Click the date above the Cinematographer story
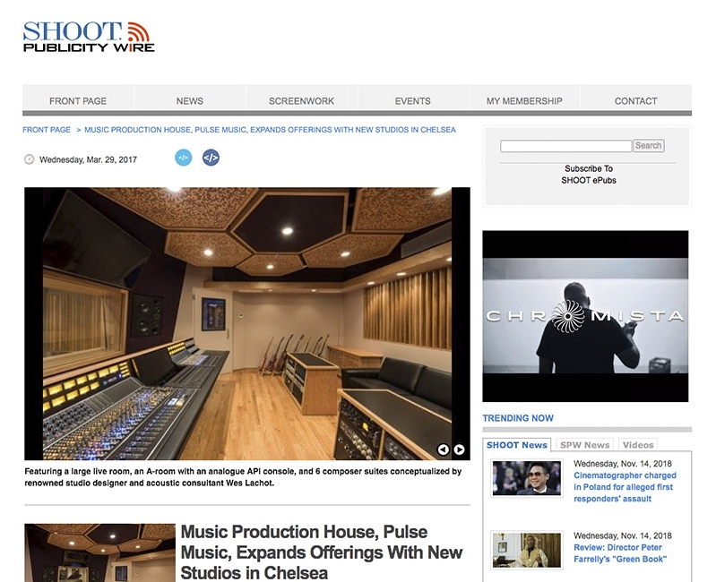The image size is (716, 582). pyautogui.click(x=623, y=464)
